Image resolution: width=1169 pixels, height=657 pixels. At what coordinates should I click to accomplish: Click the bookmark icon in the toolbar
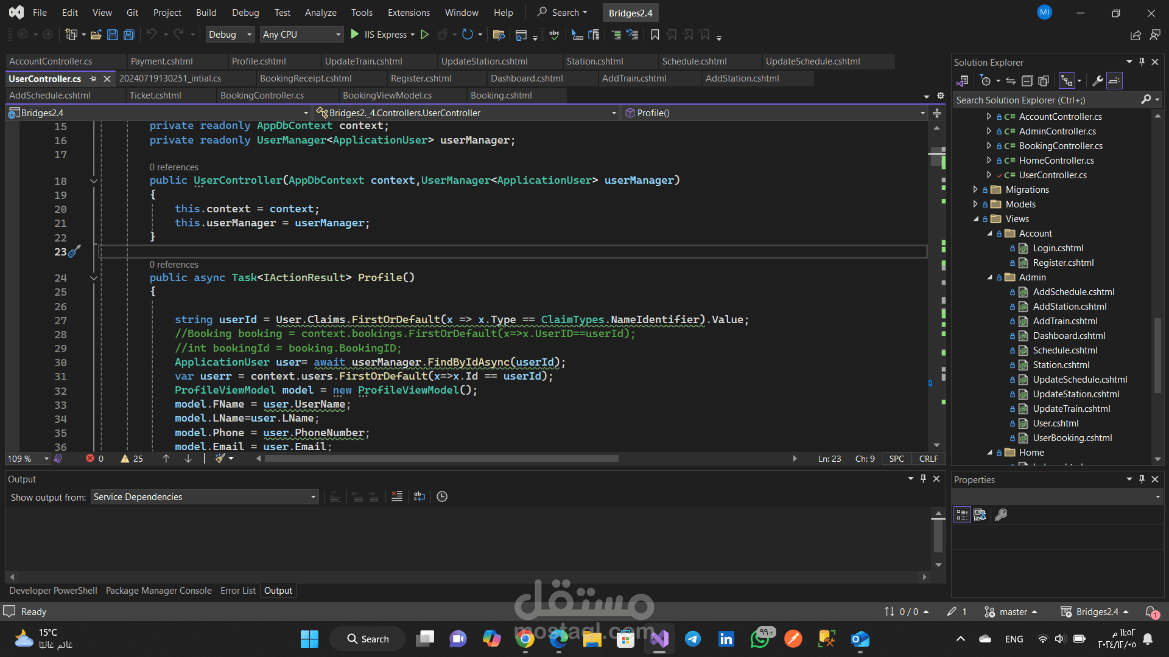coord(655,35)
